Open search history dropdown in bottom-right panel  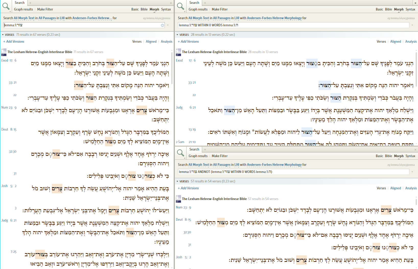(412, 172)
